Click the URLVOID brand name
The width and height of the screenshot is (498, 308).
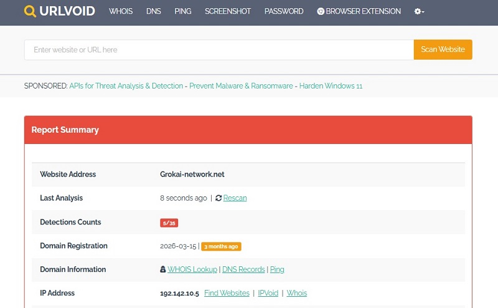[x=67, y=11]
